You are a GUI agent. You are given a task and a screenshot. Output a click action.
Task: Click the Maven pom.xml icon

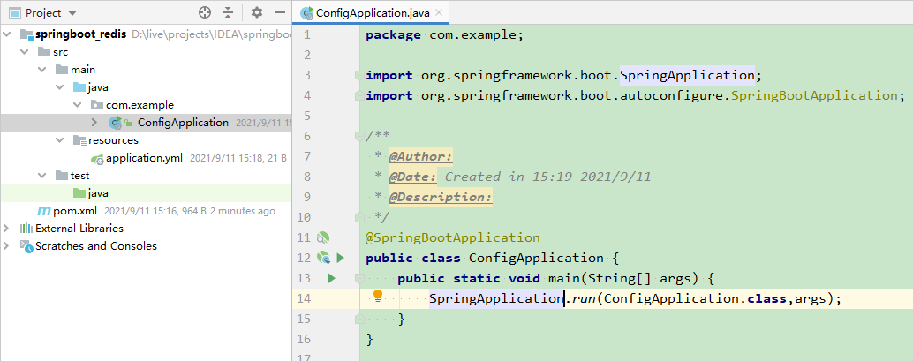[44, 211]
